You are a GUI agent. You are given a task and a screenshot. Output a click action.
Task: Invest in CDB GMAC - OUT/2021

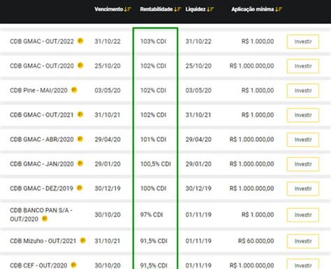pos(303,115)
